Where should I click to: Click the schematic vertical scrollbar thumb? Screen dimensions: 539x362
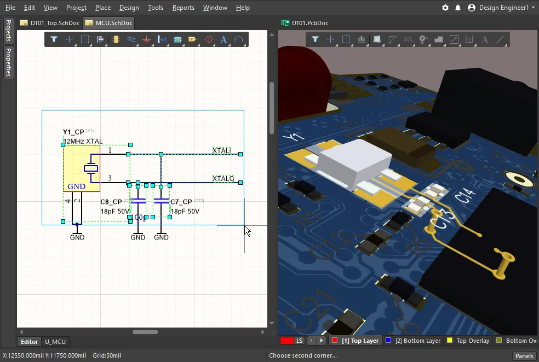pyautogui.click(x=272, y=108)
